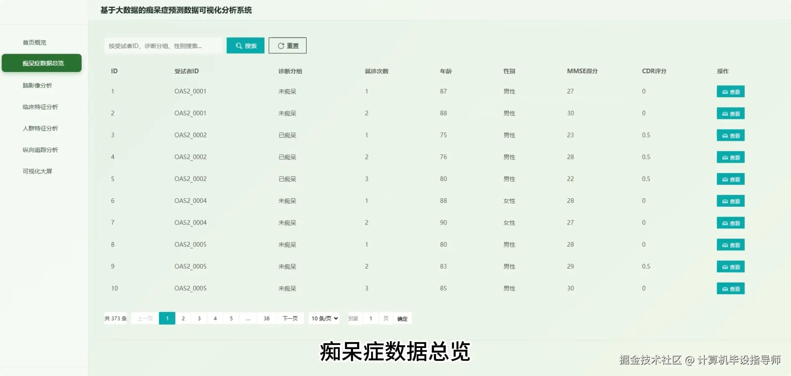Viewport: 791px width, 376px height.
Task: Click the 年龄 column header
Action: 446,71
